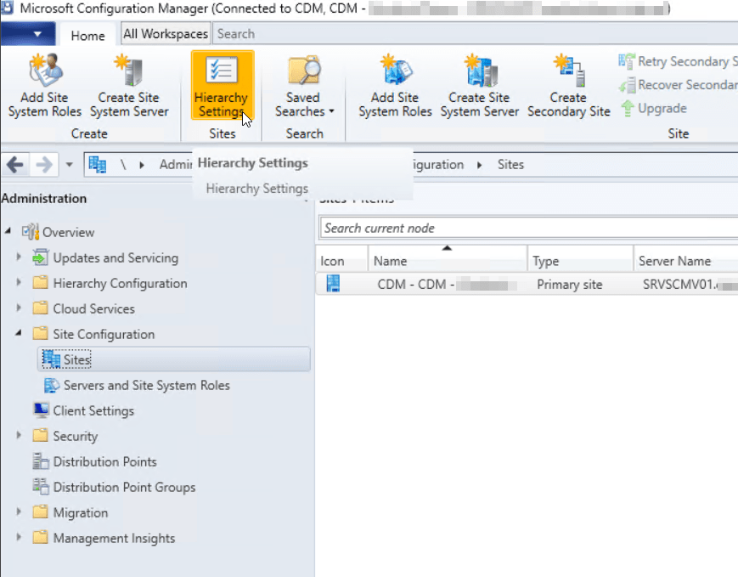This screenshot has width=738, height=577.
Task: Open the blue application menu button
Action: click(28, 34)
